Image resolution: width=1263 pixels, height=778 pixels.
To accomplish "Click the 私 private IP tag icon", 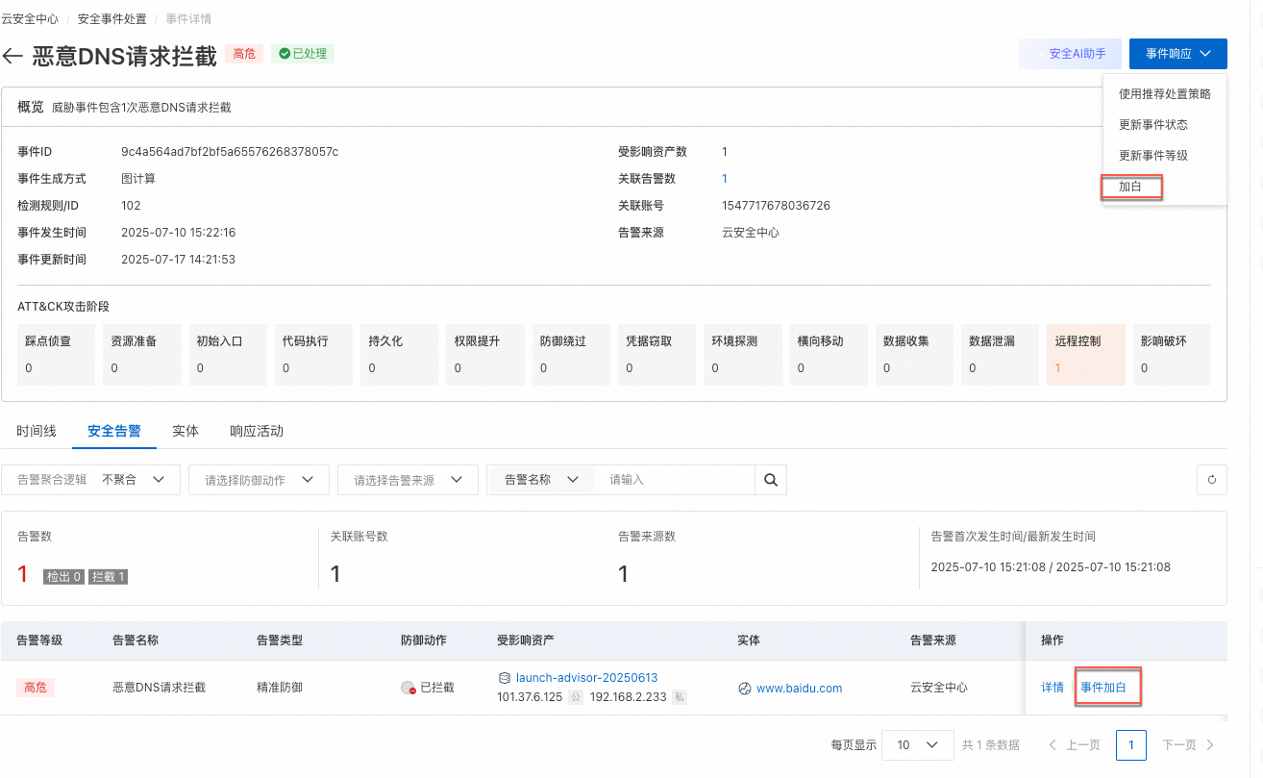I will 680,697.
